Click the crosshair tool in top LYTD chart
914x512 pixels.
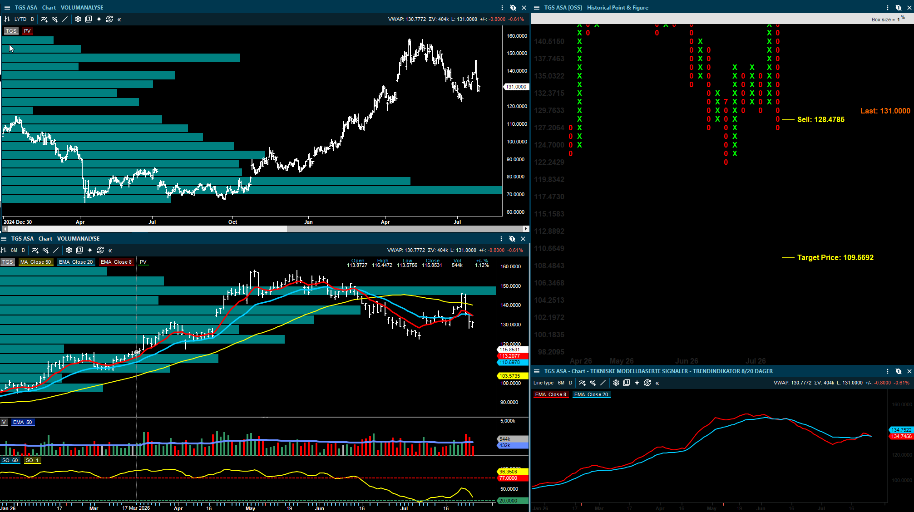pos(99,19)
